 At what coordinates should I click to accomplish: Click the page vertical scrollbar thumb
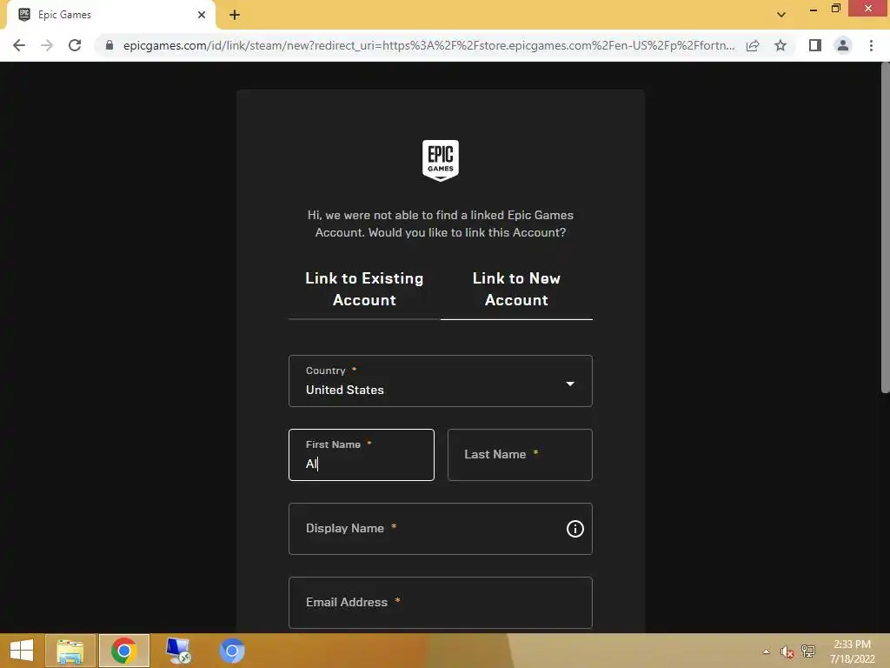pyautogui.click(x=885, y=227)
